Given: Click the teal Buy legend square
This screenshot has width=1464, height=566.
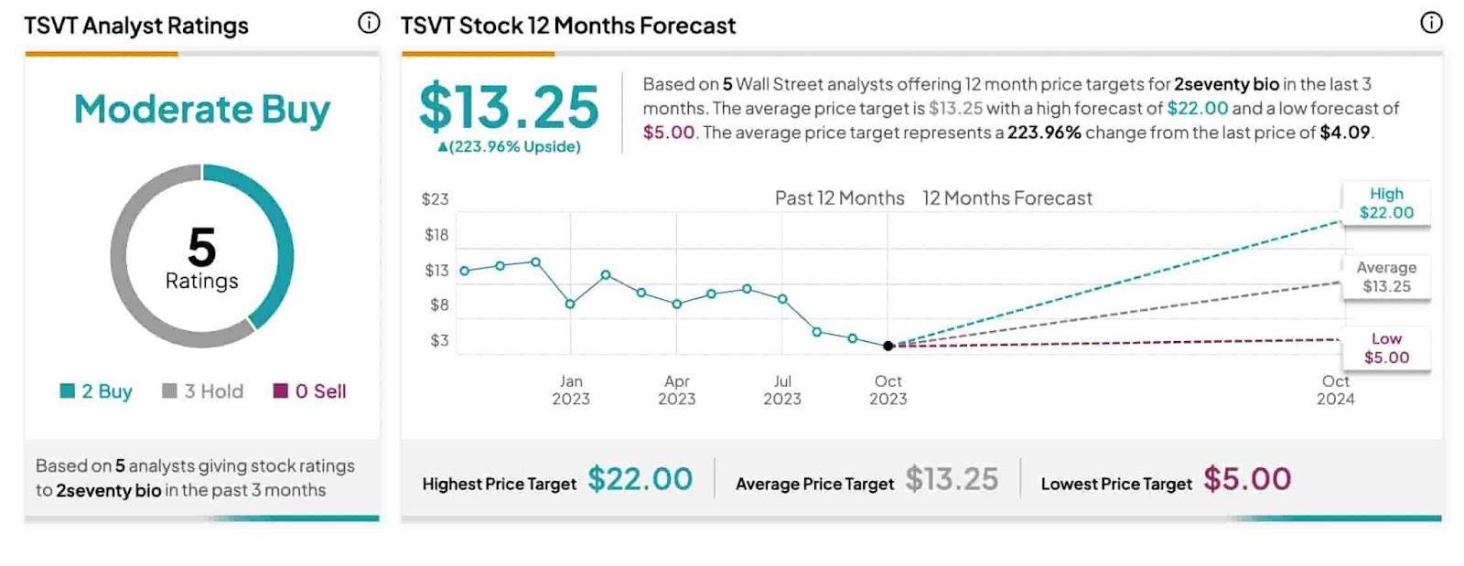Looking at the screenshot, I should coord(67,391).
